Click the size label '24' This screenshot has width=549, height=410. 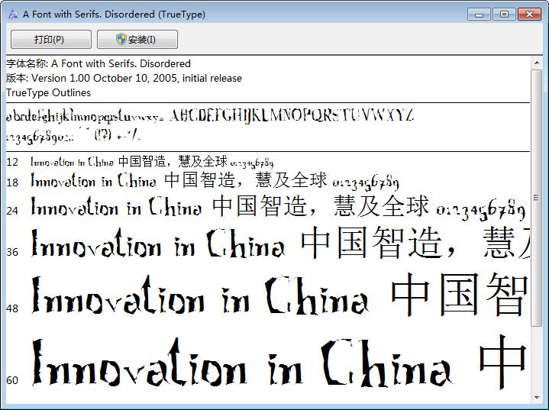12,211
